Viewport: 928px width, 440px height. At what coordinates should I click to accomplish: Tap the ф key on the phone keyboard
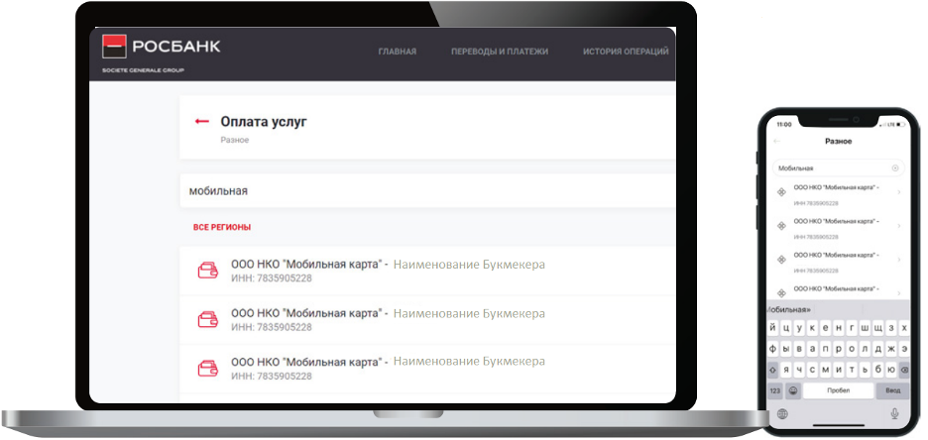click(x=773, y=349)
